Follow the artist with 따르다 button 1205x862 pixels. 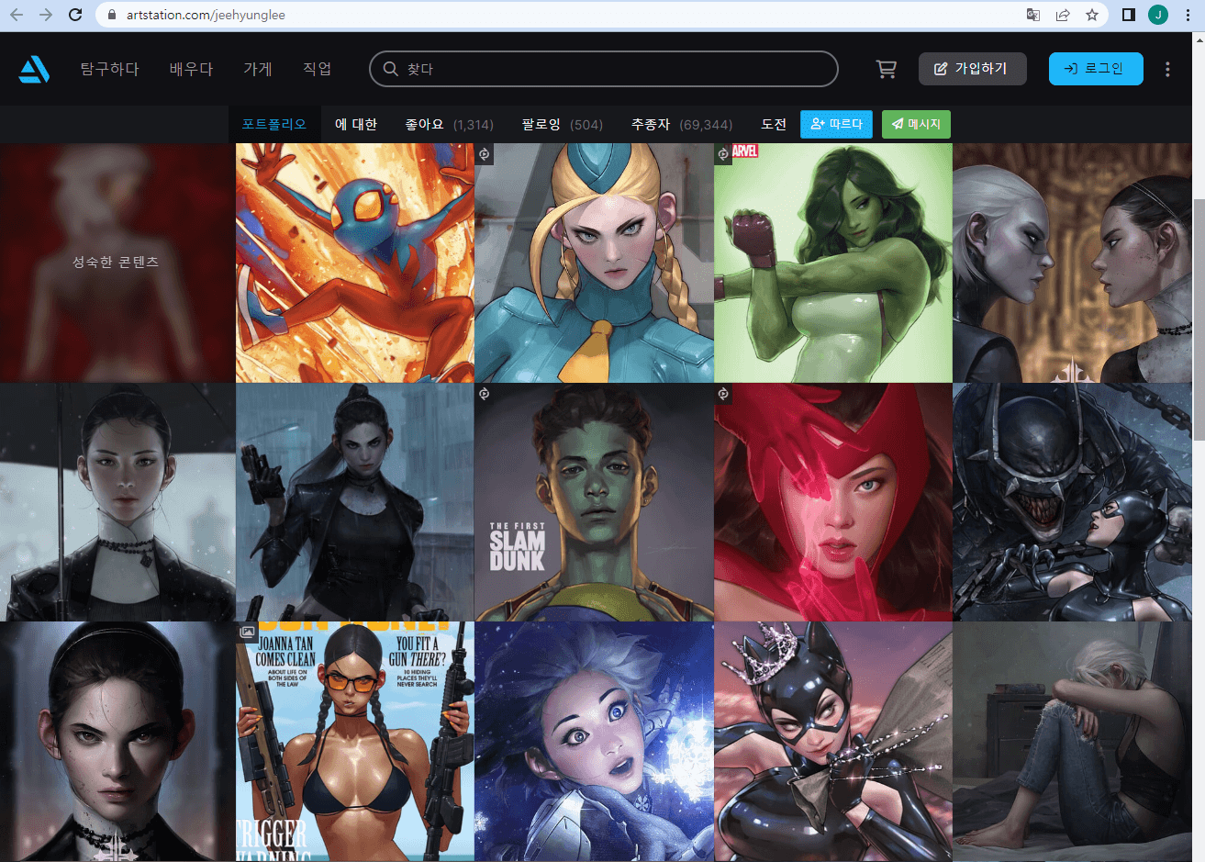[836, 124]
